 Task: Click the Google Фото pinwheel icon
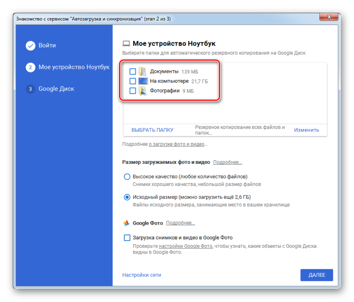[126, 223]
